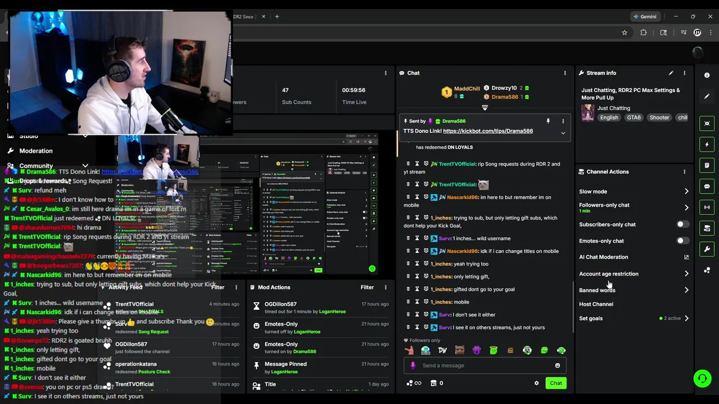Open a new browser tab
The width and height of the screenshot is (719, 404).
tap(277, 16)
